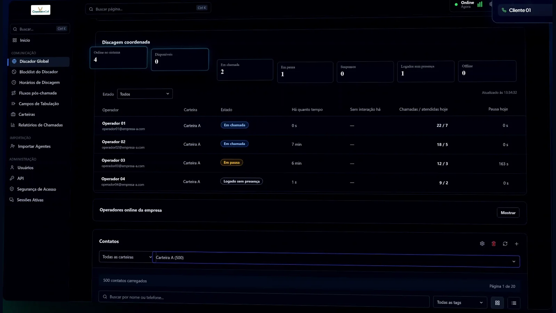
Task: Select the Online no sistema card
Action: pyautogui.click(x=118, y=58)
